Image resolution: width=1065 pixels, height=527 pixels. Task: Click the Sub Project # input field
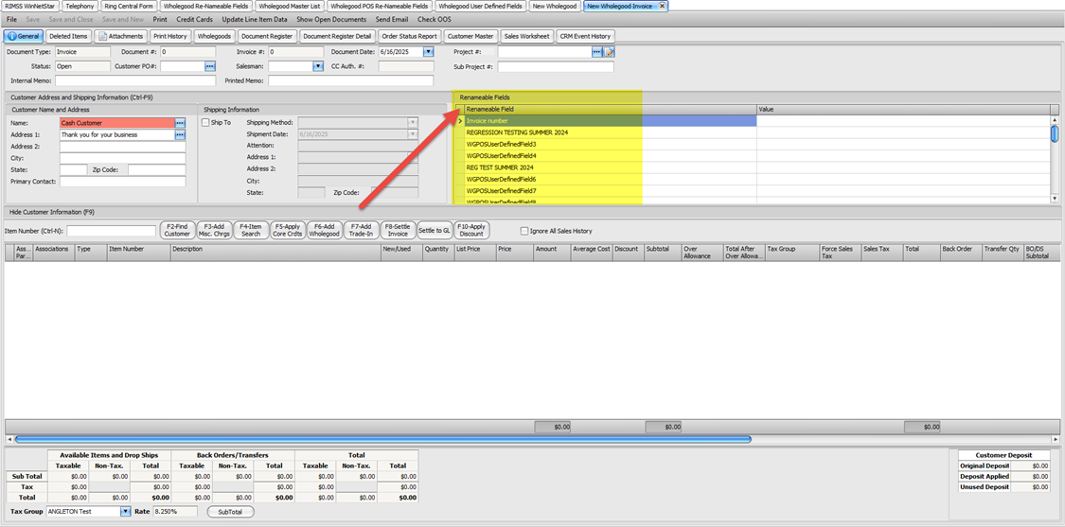click(x=556, y=66)
